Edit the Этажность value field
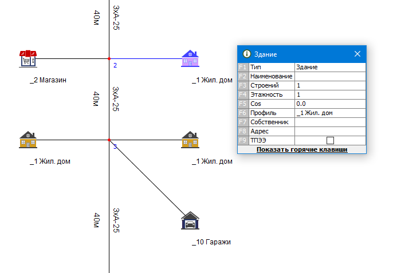 point(330,94)
